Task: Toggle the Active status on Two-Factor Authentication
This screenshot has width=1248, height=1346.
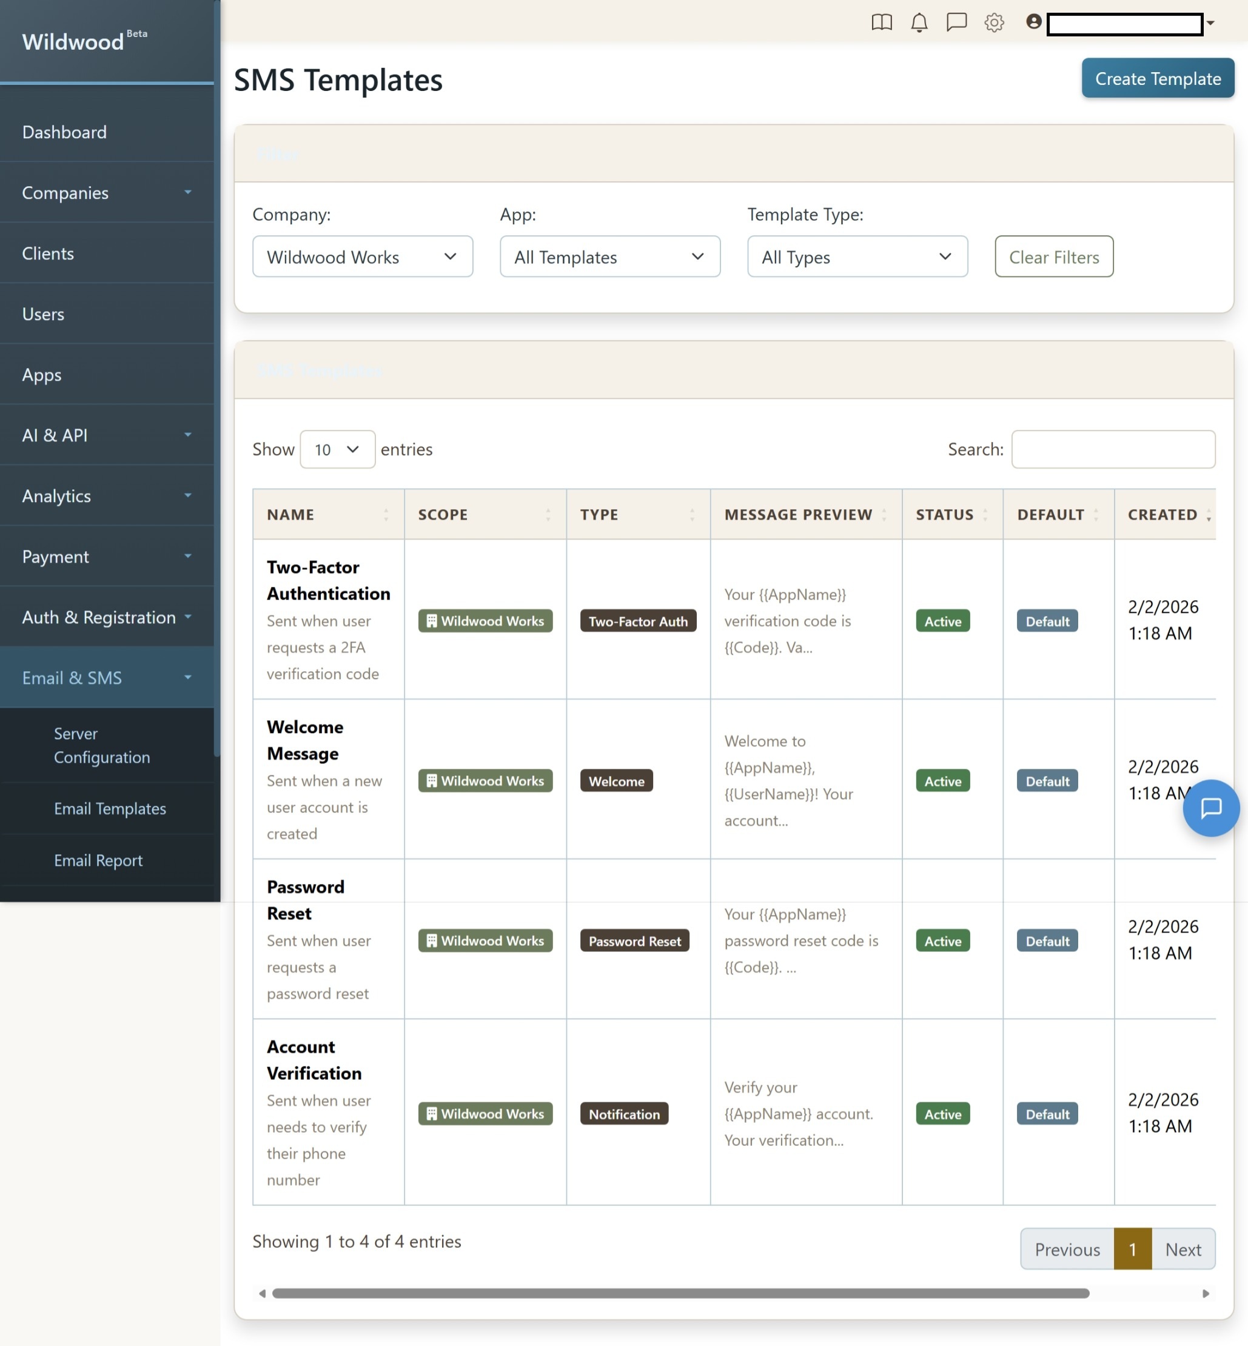Action: [941, 621]
